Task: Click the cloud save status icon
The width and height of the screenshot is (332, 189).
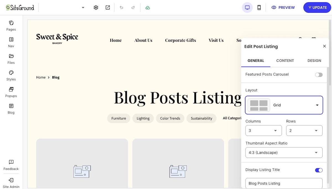Action: click(148, 7)
